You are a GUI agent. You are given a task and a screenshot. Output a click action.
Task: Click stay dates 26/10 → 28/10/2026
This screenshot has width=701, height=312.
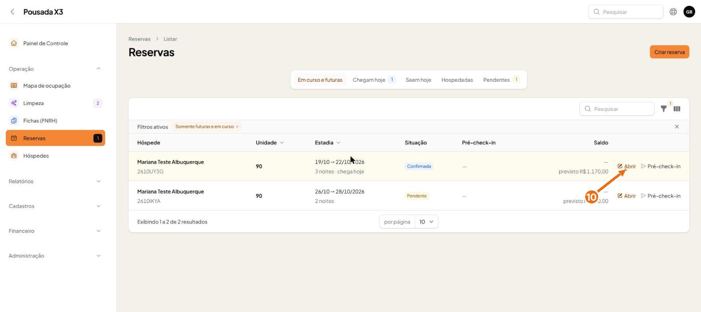tap(340, 191)
